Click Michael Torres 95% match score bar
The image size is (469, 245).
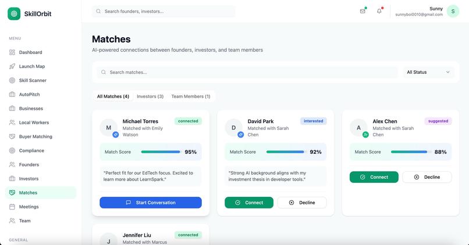point(161,152)
